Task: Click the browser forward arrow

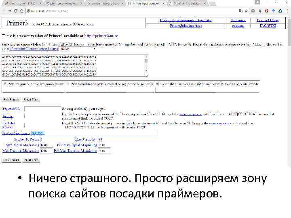Action: coord(10,11)
